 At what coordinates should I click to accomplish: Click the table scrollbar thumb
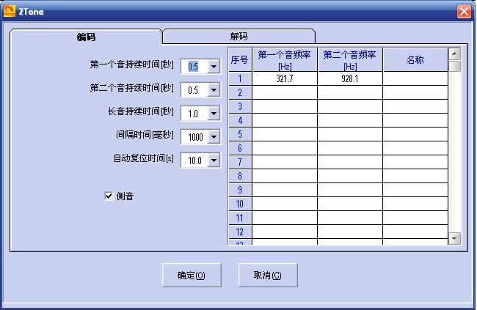(x=454, y=66)
